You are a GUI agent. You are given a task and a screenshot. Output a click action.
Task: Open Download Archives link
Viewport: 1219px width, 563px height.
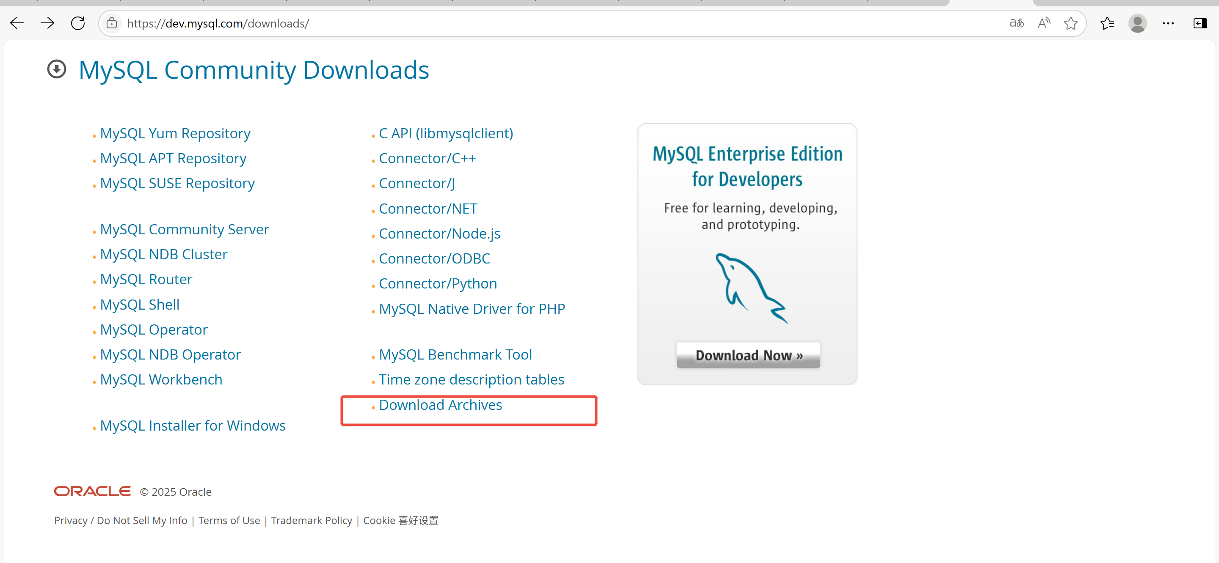tap(440, 405)
